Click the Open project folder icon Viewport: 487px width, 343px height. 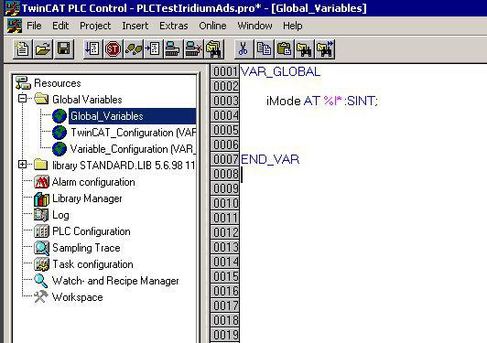[x=43, y=48]
